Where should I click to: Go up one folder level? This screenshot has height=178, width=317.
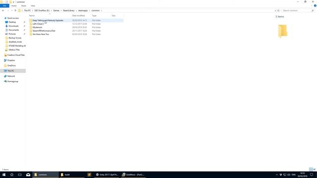point(15,10)
